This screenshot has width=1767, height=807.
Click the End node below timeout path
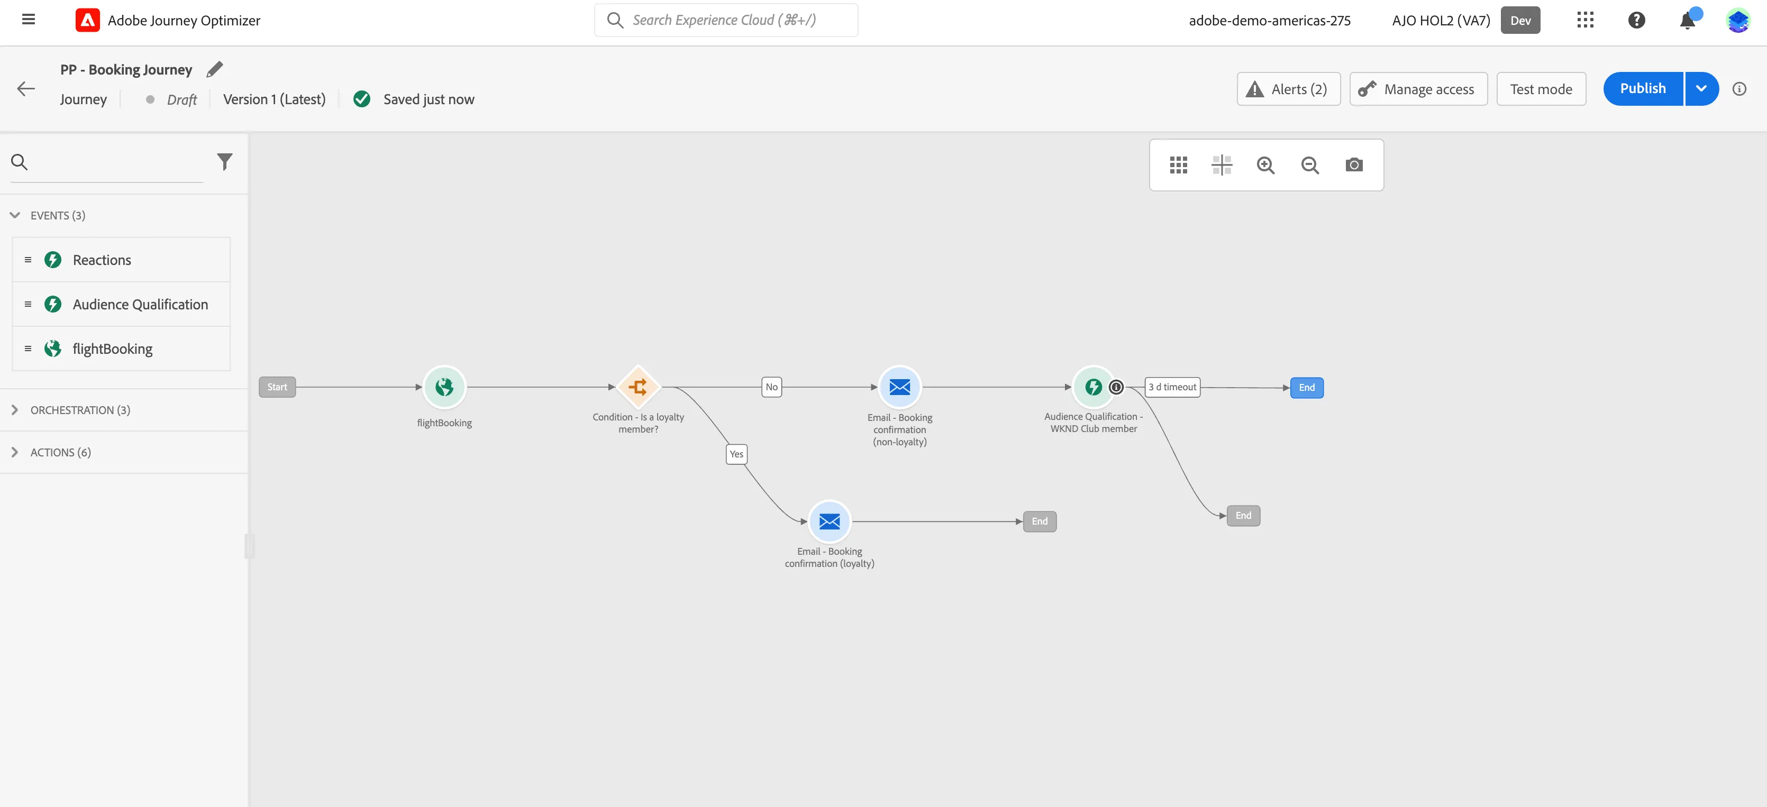coord(1243,516)
